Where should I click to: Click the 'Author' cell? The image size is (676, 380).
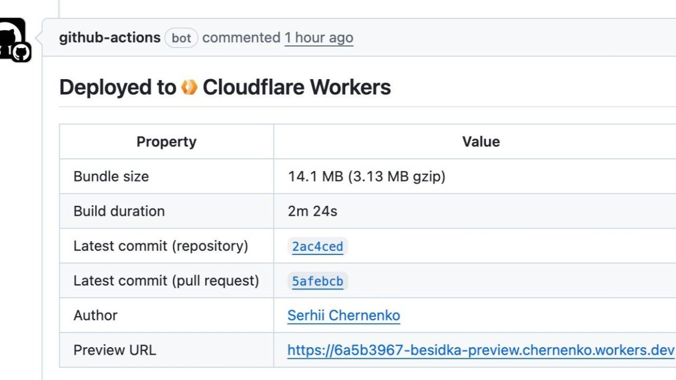[166, 316]
